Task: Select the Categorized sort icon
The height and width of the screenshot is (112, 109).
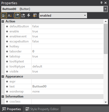Action: coord(4,16)
